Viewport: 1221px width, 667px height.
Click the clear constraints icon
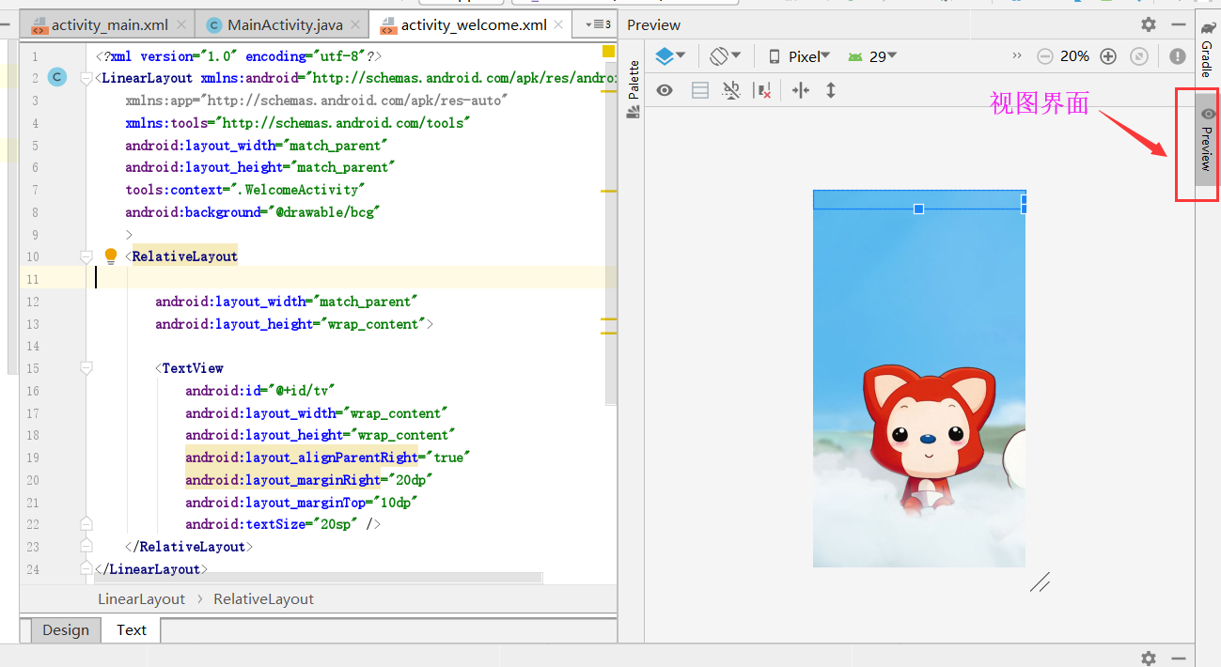(763, 90)
